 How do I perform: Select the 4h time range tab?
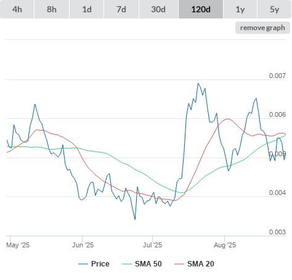(x=17, y=9)
